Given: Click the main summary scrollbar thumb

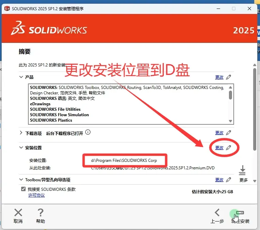Looking at the screenshot, I should point(255,109).
